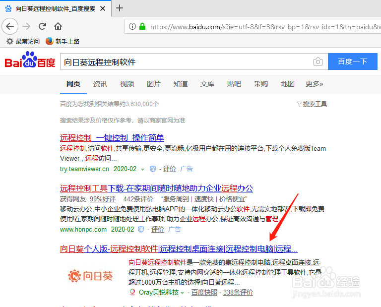
Task: Switch to the 视频 tab
Action: 127,84
